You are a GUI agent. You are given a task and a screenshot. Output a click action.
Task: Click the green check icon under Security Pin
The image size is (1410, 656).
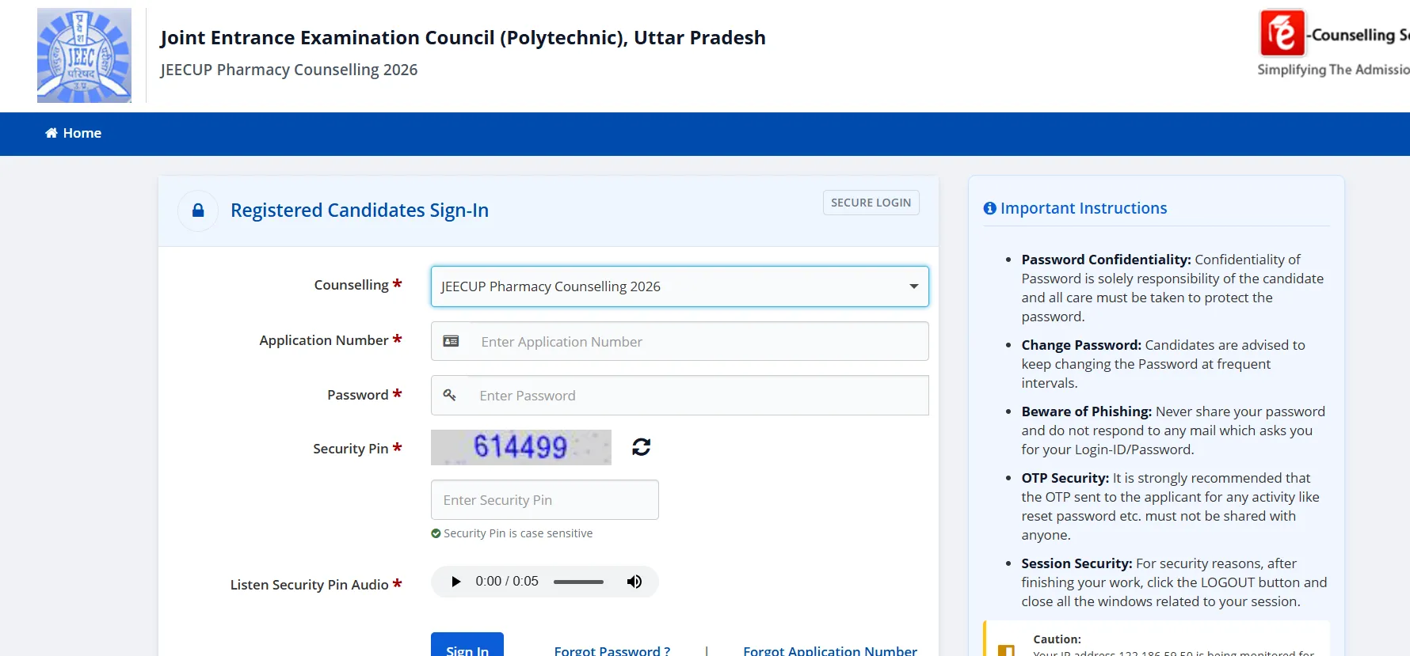click(x=436, y=533)
